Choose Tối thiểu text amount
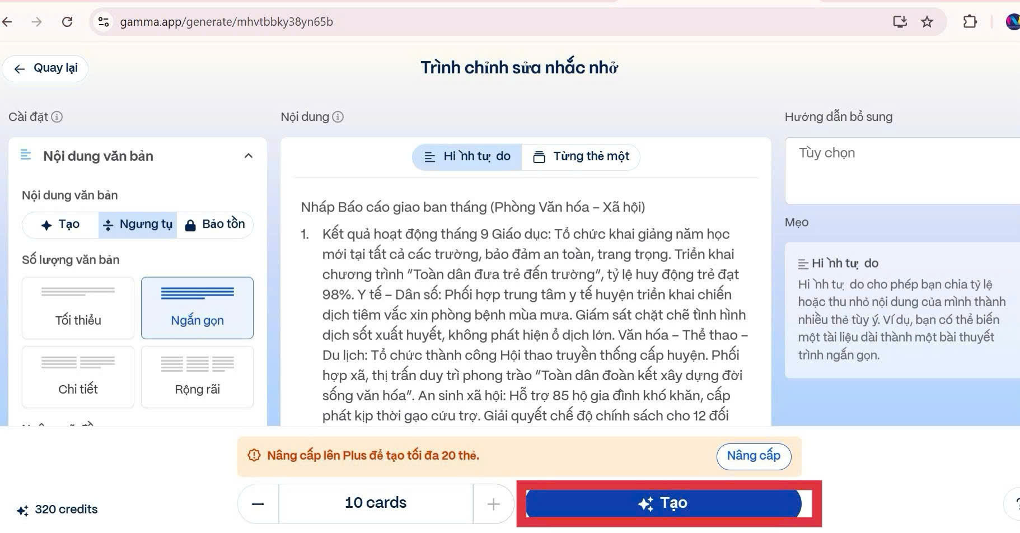 (x=78, y=308)
